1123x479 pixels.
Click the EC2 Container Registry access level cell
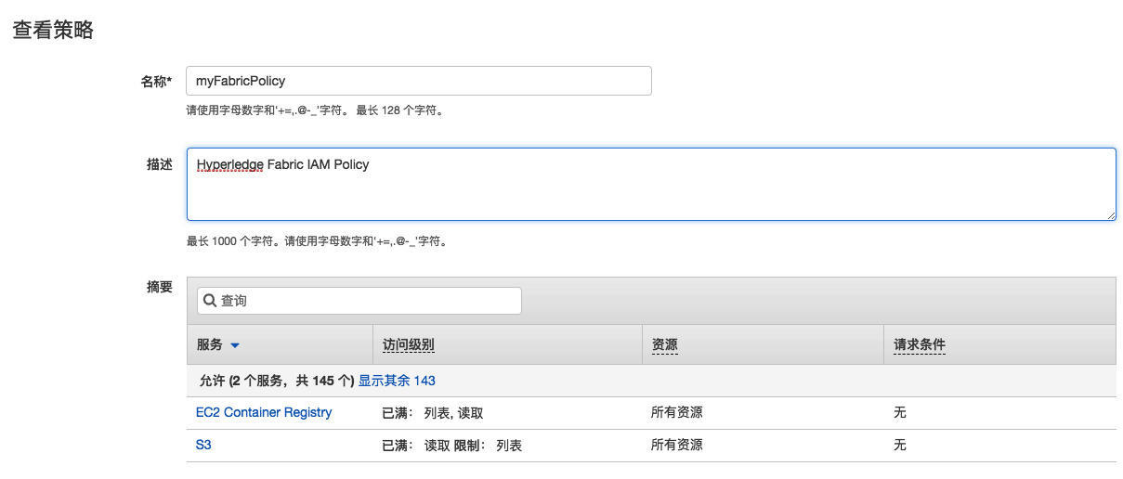click(433, 413)
